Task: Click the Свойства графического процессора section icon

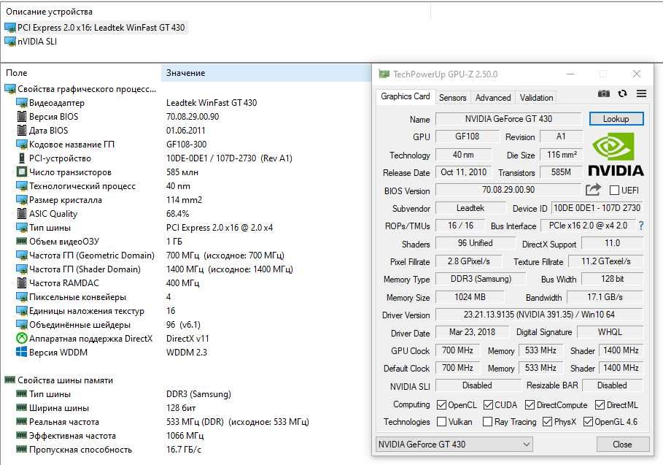Action: click(10, 89)
